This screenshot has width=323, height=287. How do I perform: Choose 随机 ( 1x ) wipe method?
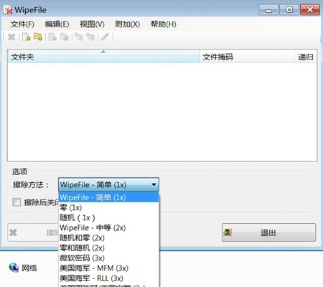108,217
